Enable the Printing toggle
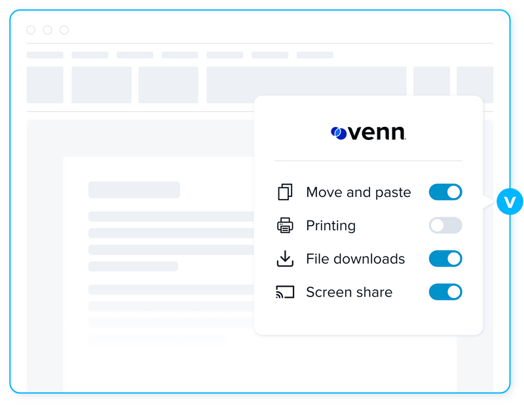The width and height of the screenshot is (524, 407). tap(445, 226)
